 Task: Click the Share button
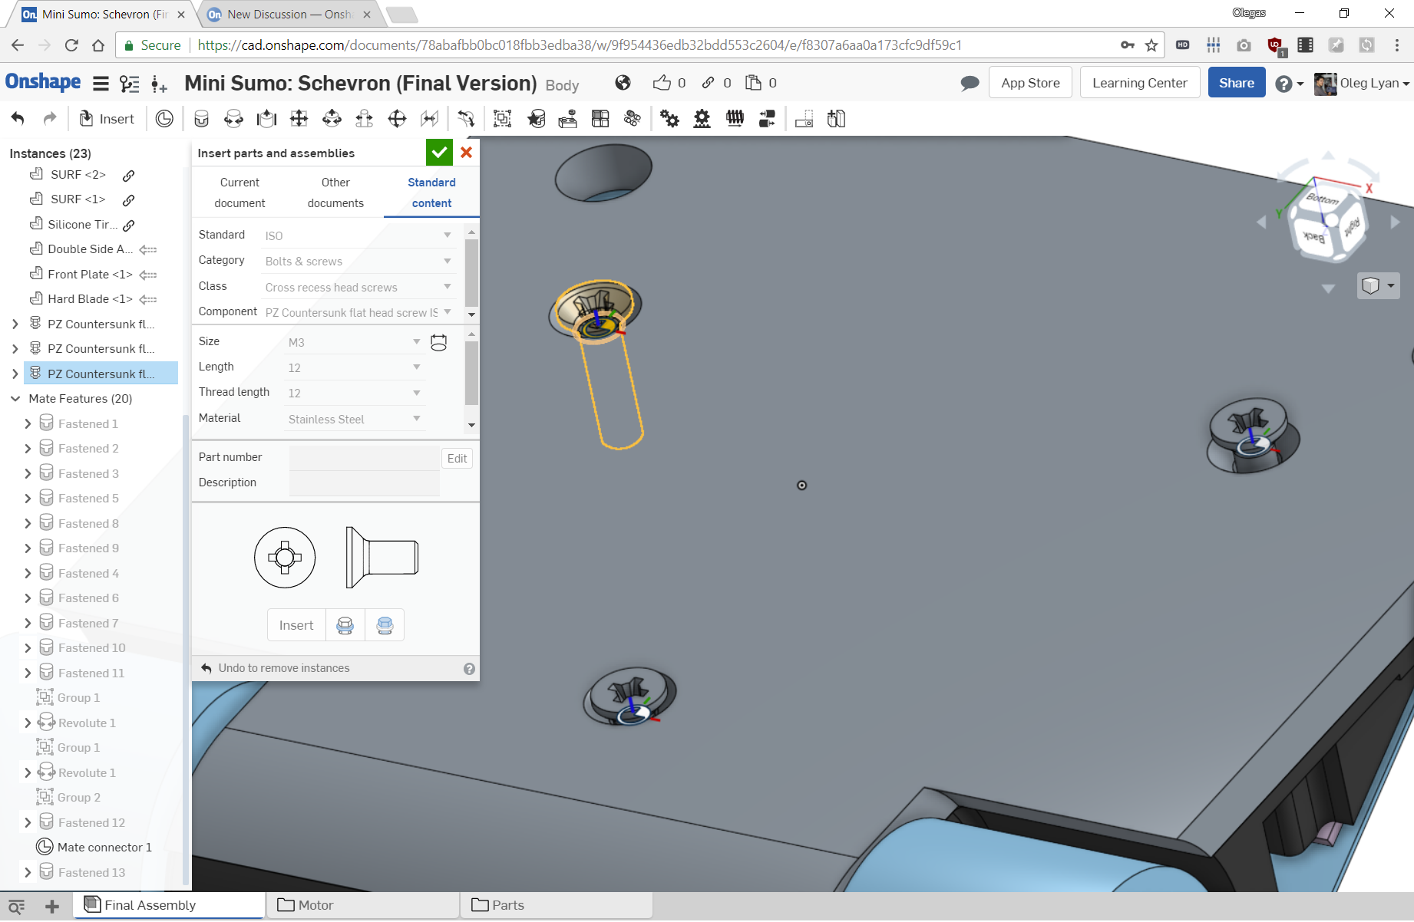pyautogui.click(x=1236, y=83)
